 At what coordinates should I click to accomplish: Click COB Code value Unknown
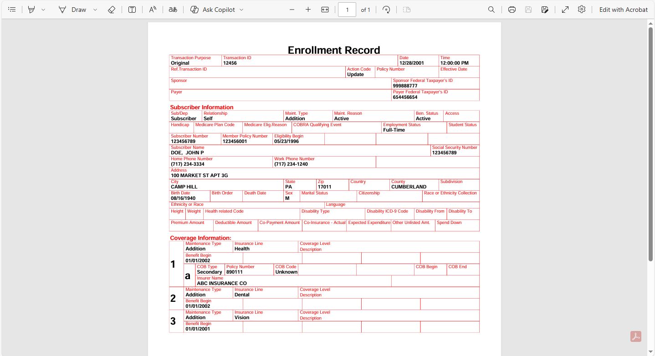click(287, 272)
